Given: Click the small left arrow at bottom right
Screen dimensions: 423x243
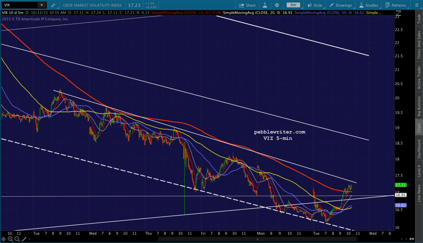Looking at the screenshot, I should (x=402, y=239).
